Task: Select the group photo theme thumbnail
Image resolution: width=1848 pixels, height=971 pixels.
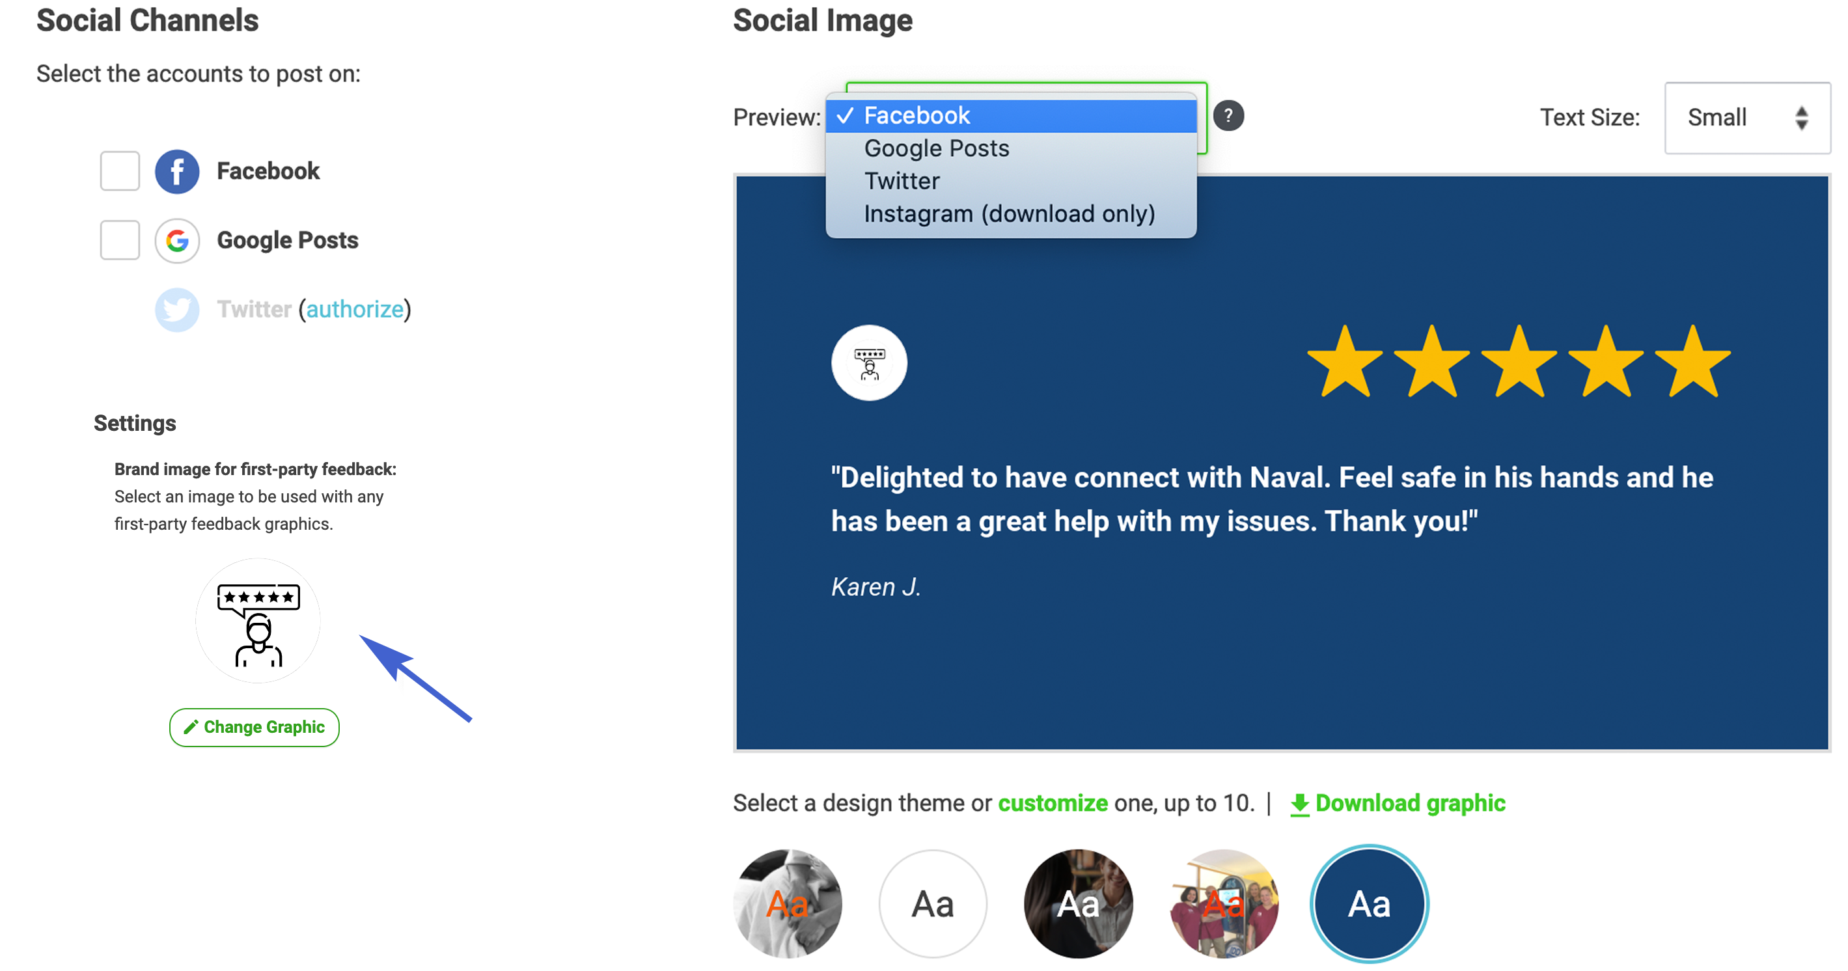Action: pyautogui.click(x=1224, y=903)
